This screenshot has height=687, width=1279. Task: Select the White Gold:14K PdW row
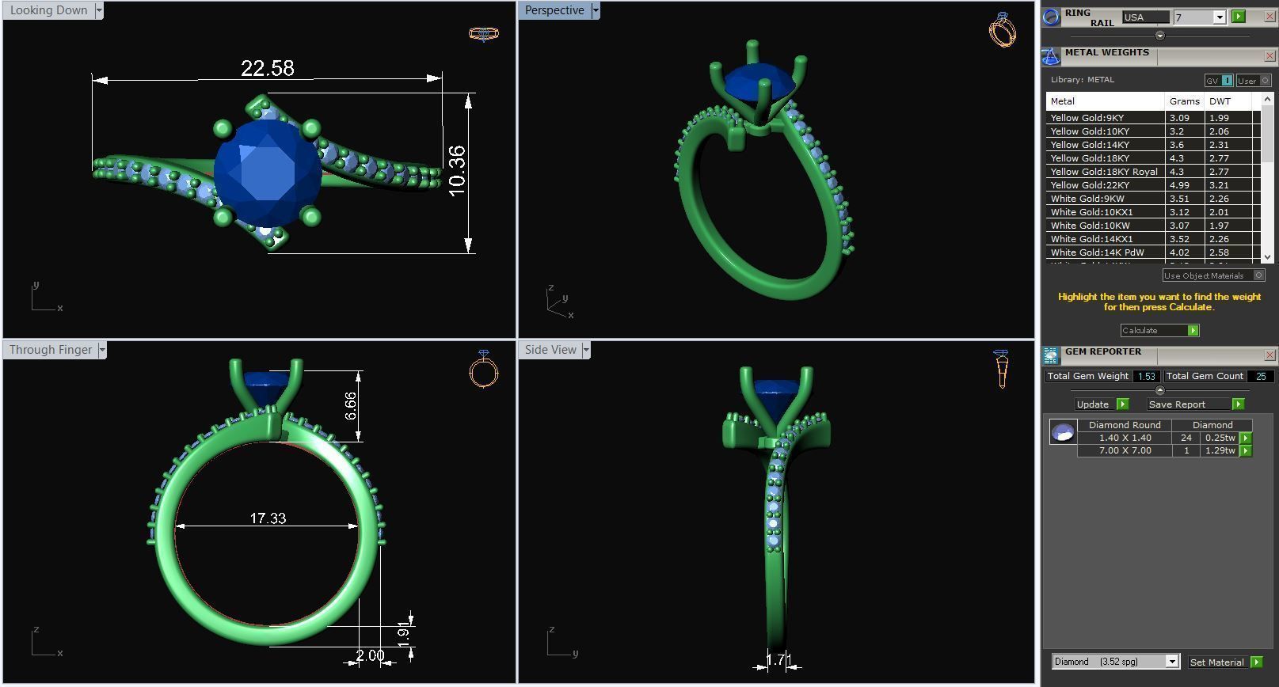[1153, 252]
